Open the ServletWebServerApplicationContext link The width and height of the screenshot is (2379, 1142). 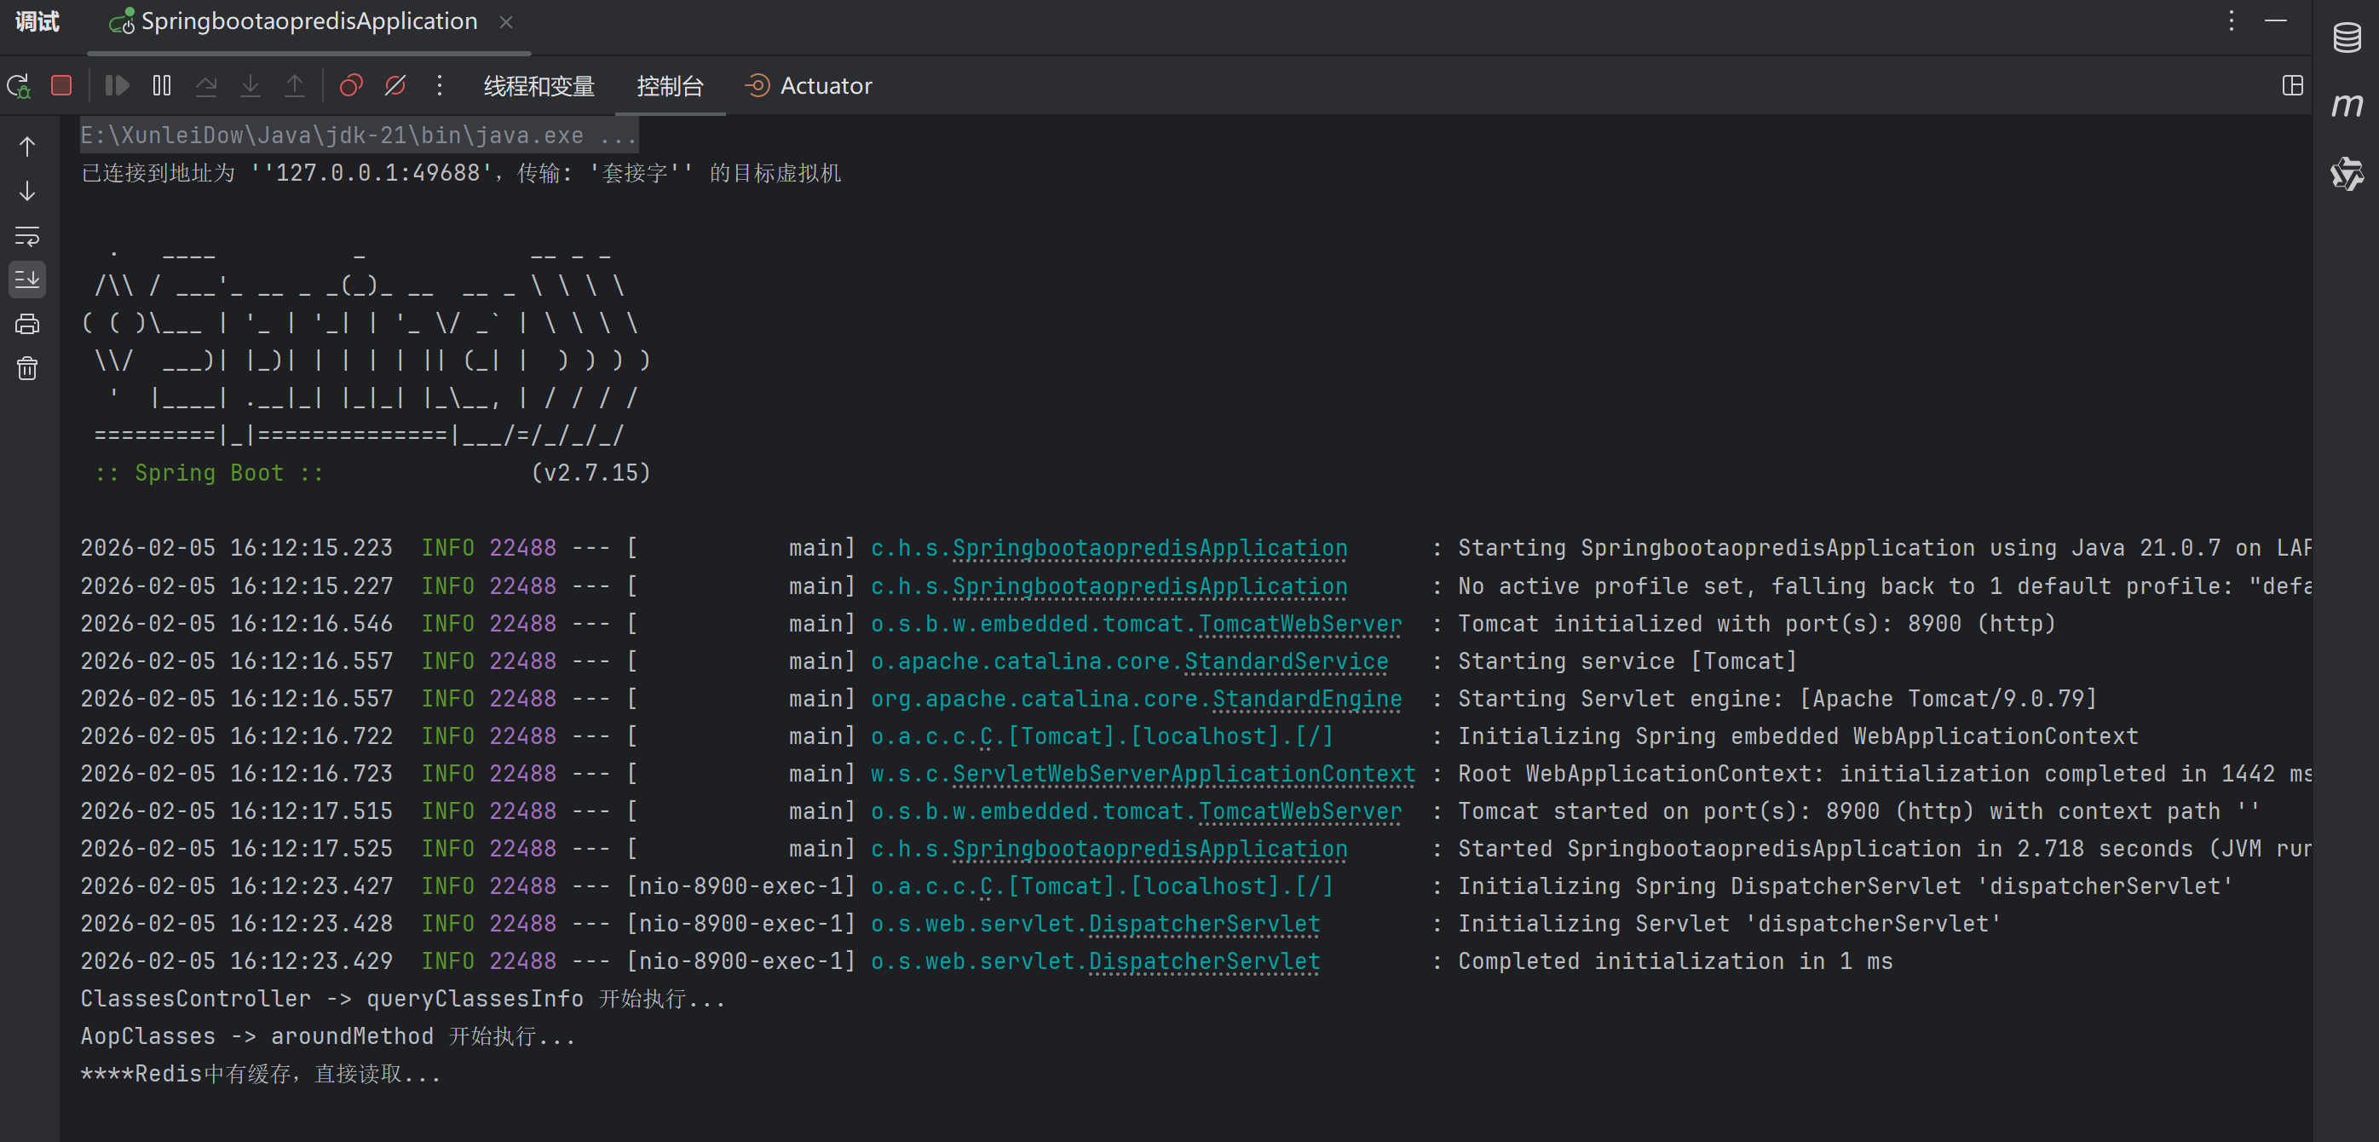[x=1184, y=773]
